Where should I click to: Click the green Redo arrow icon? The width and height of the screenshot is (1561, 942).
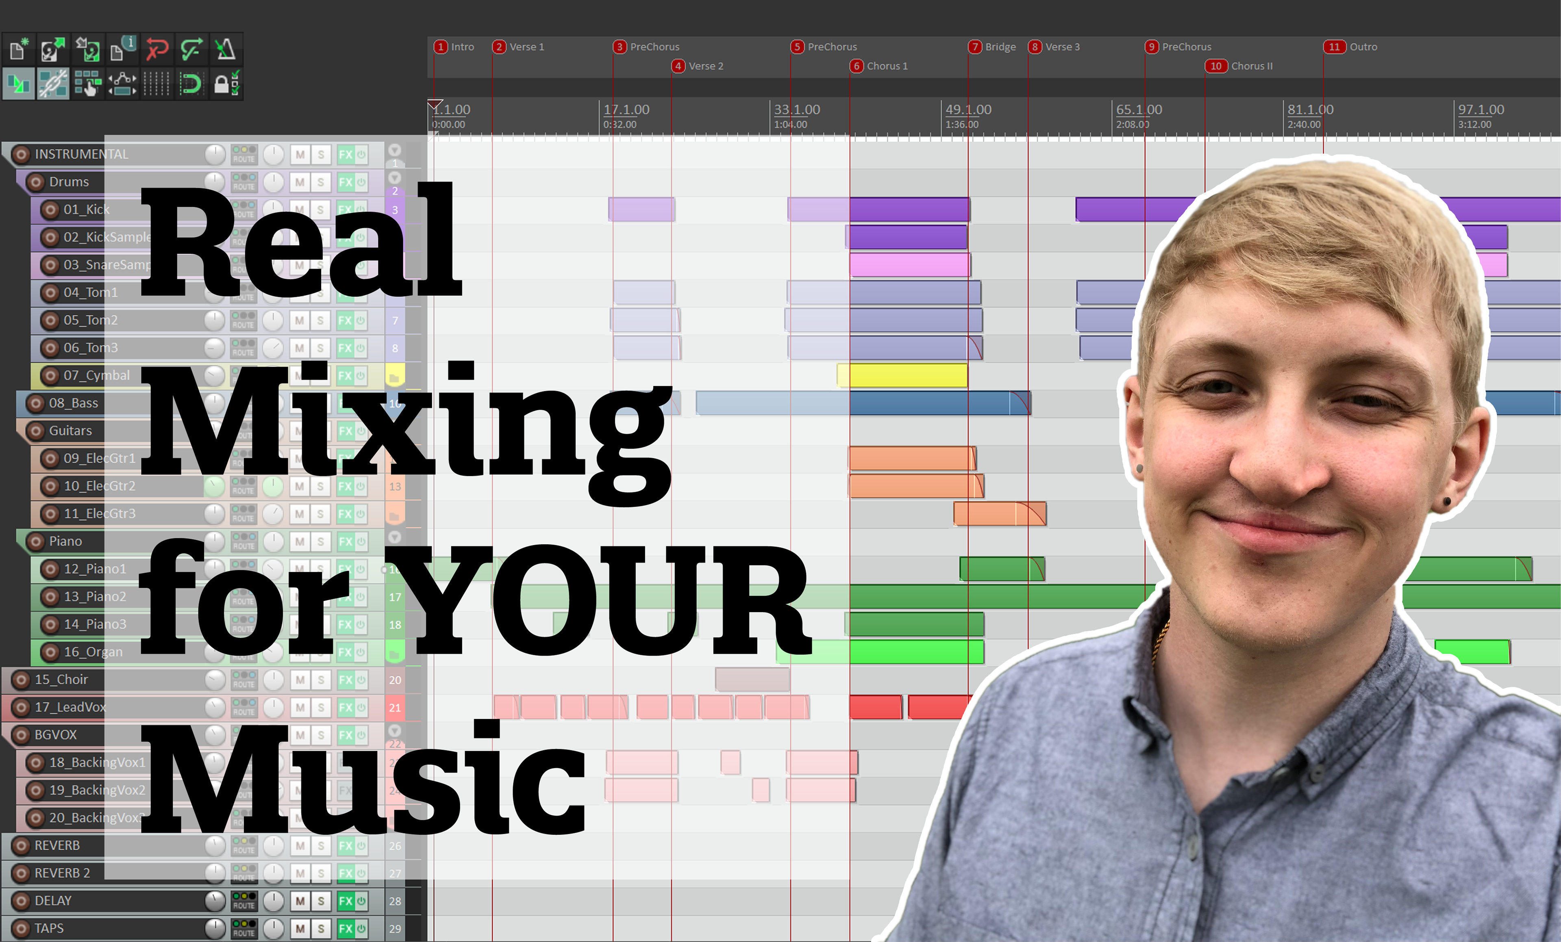pos(191,50)
